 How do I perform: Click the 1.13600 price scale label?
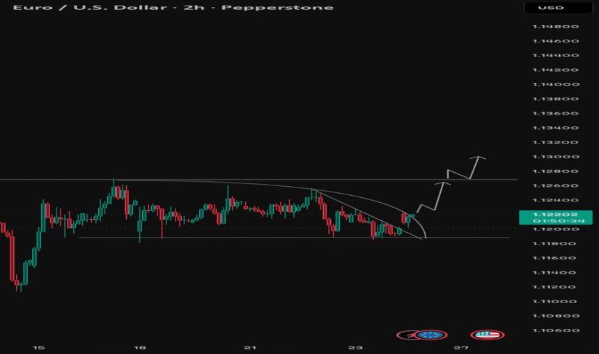(556, 114)
